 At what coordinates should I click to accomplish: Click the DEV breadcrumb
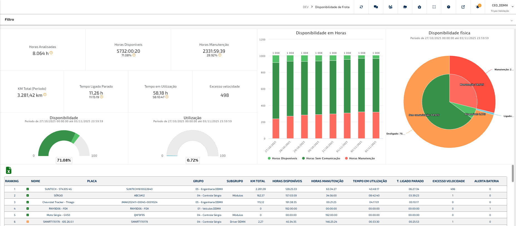click(x=306, y=7)
